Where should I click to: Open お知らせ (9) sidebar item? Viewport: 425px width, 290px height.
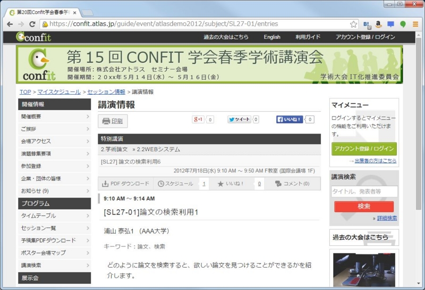click(55, 191)
